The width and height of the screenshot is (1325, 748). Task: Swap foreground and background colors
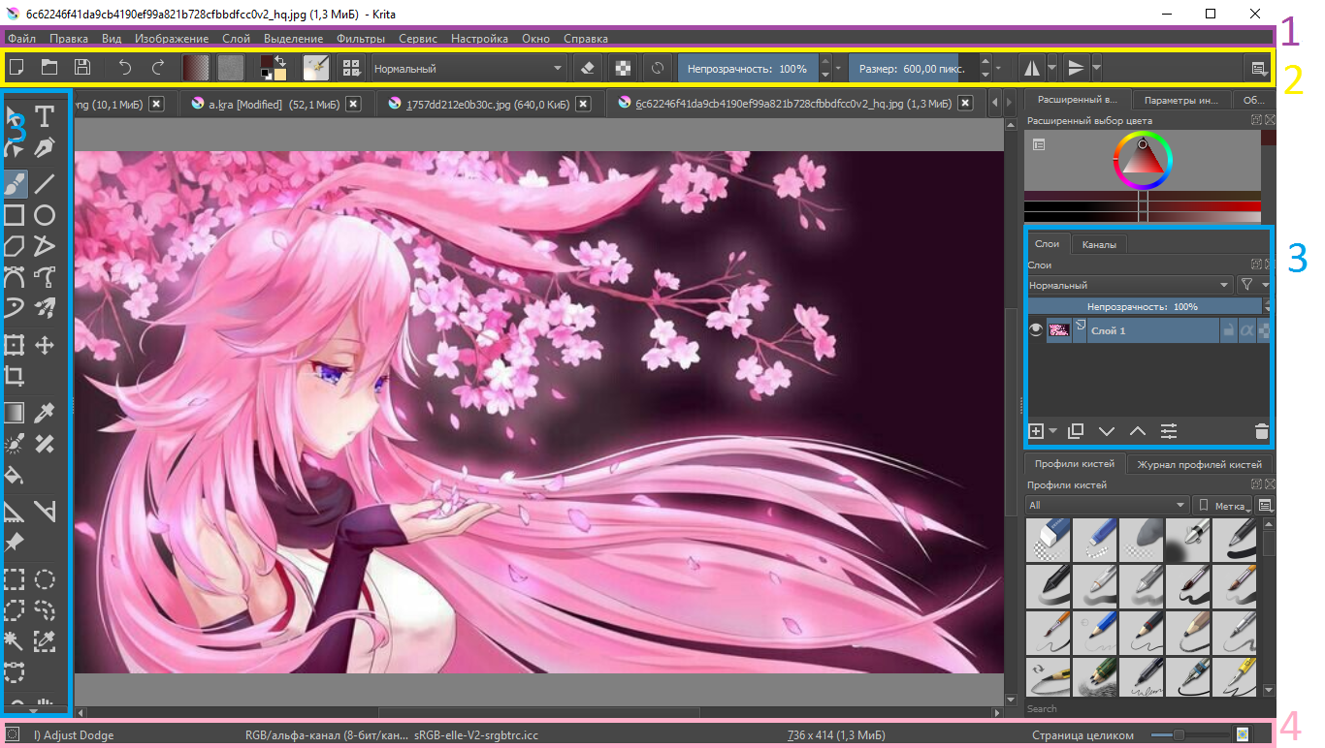tap(279, 60)
